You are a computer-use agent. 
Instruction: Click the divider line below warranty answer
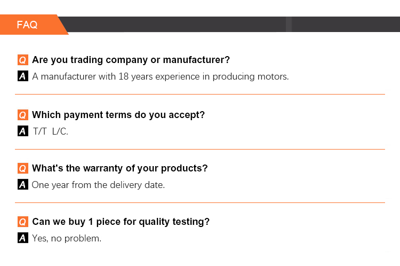(x=199, y=202)
